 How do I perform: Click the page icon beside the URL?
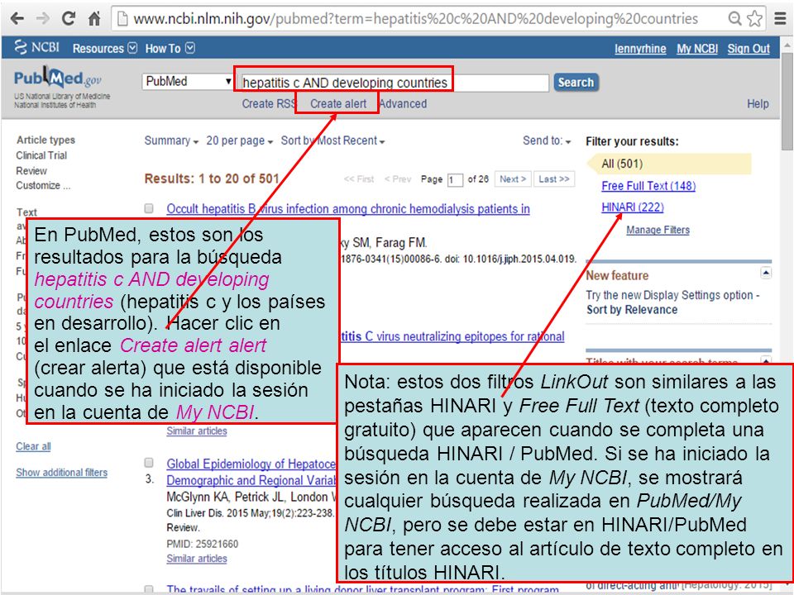click(122, 19)
